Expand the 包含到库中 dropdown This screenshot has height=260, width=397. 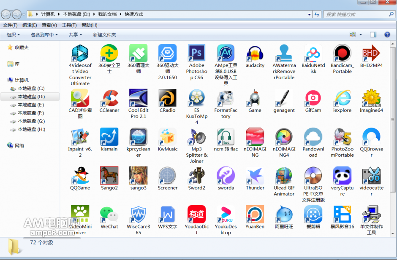point(44,35)
